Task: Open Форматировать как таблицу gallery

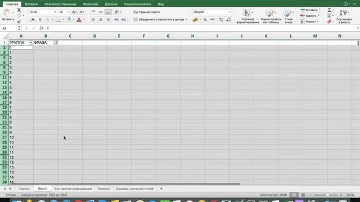Action: pos(271,16)
